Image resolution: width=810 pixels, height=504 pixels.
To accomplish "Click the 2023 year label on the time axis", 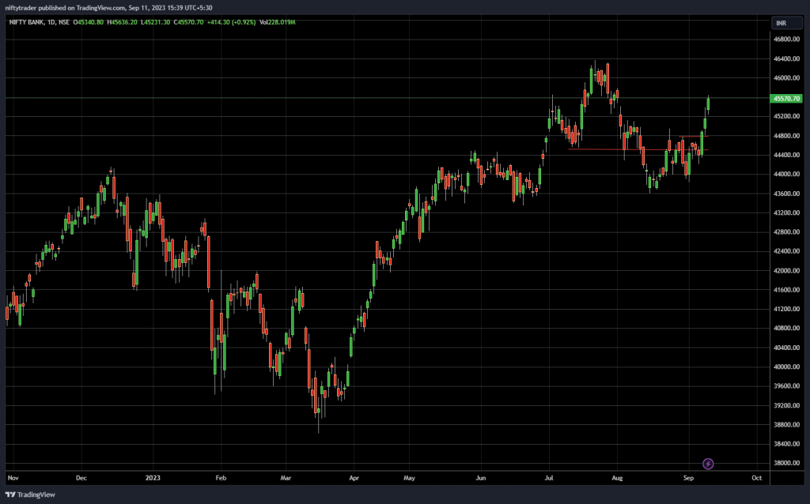I will (153, 478).
